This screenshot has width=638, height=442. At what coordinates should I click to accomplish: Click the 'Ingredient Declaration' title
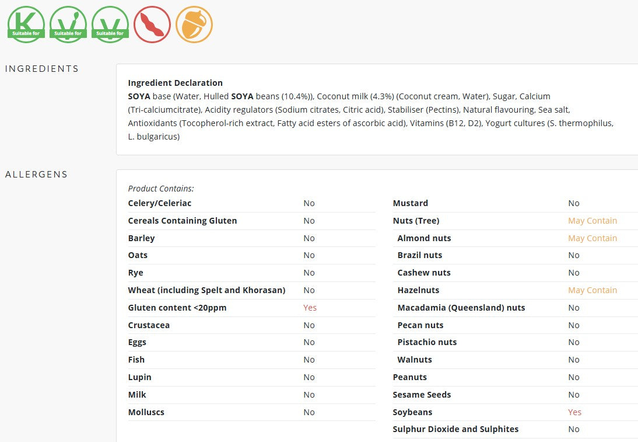tap(176, 83)
